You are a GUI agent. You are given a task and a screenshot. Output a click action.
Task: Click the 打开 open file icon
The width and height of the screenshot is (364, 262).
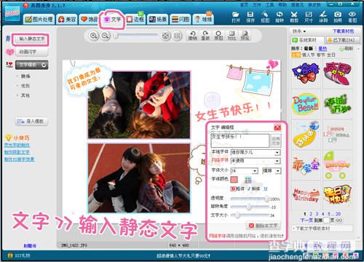point(235,17)
